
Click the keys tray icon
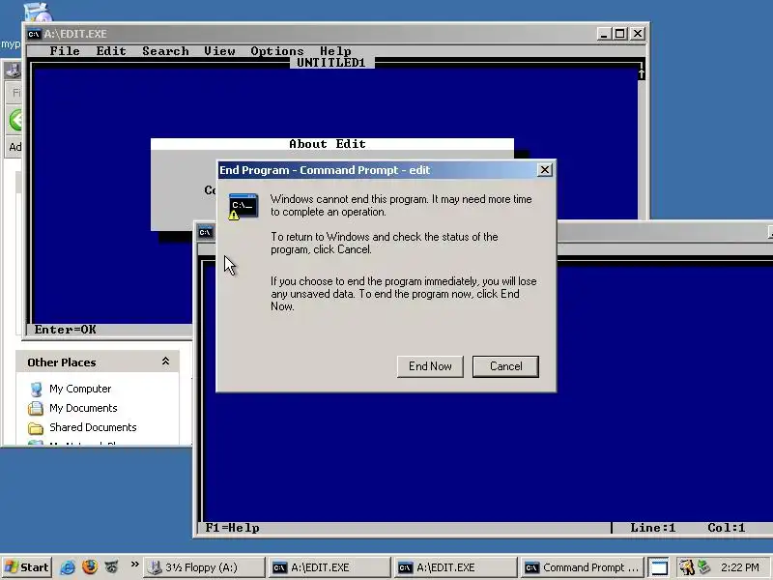(x=687, y=567)
